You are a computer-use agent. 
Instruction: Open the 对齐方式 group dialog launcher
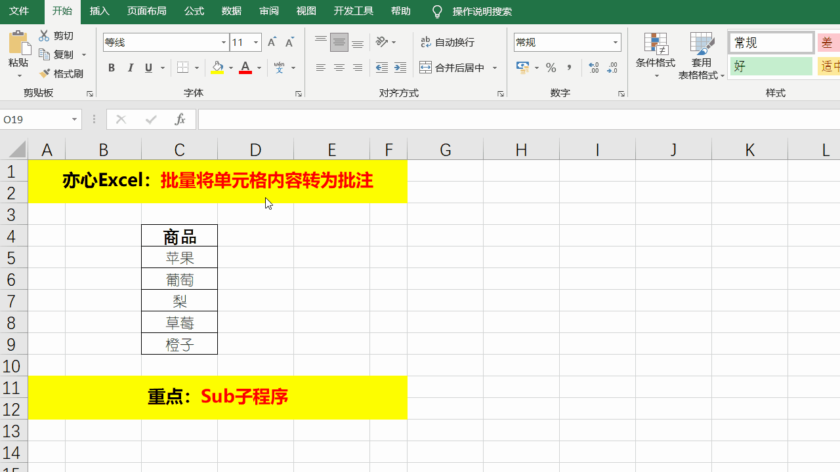point(501,94)
